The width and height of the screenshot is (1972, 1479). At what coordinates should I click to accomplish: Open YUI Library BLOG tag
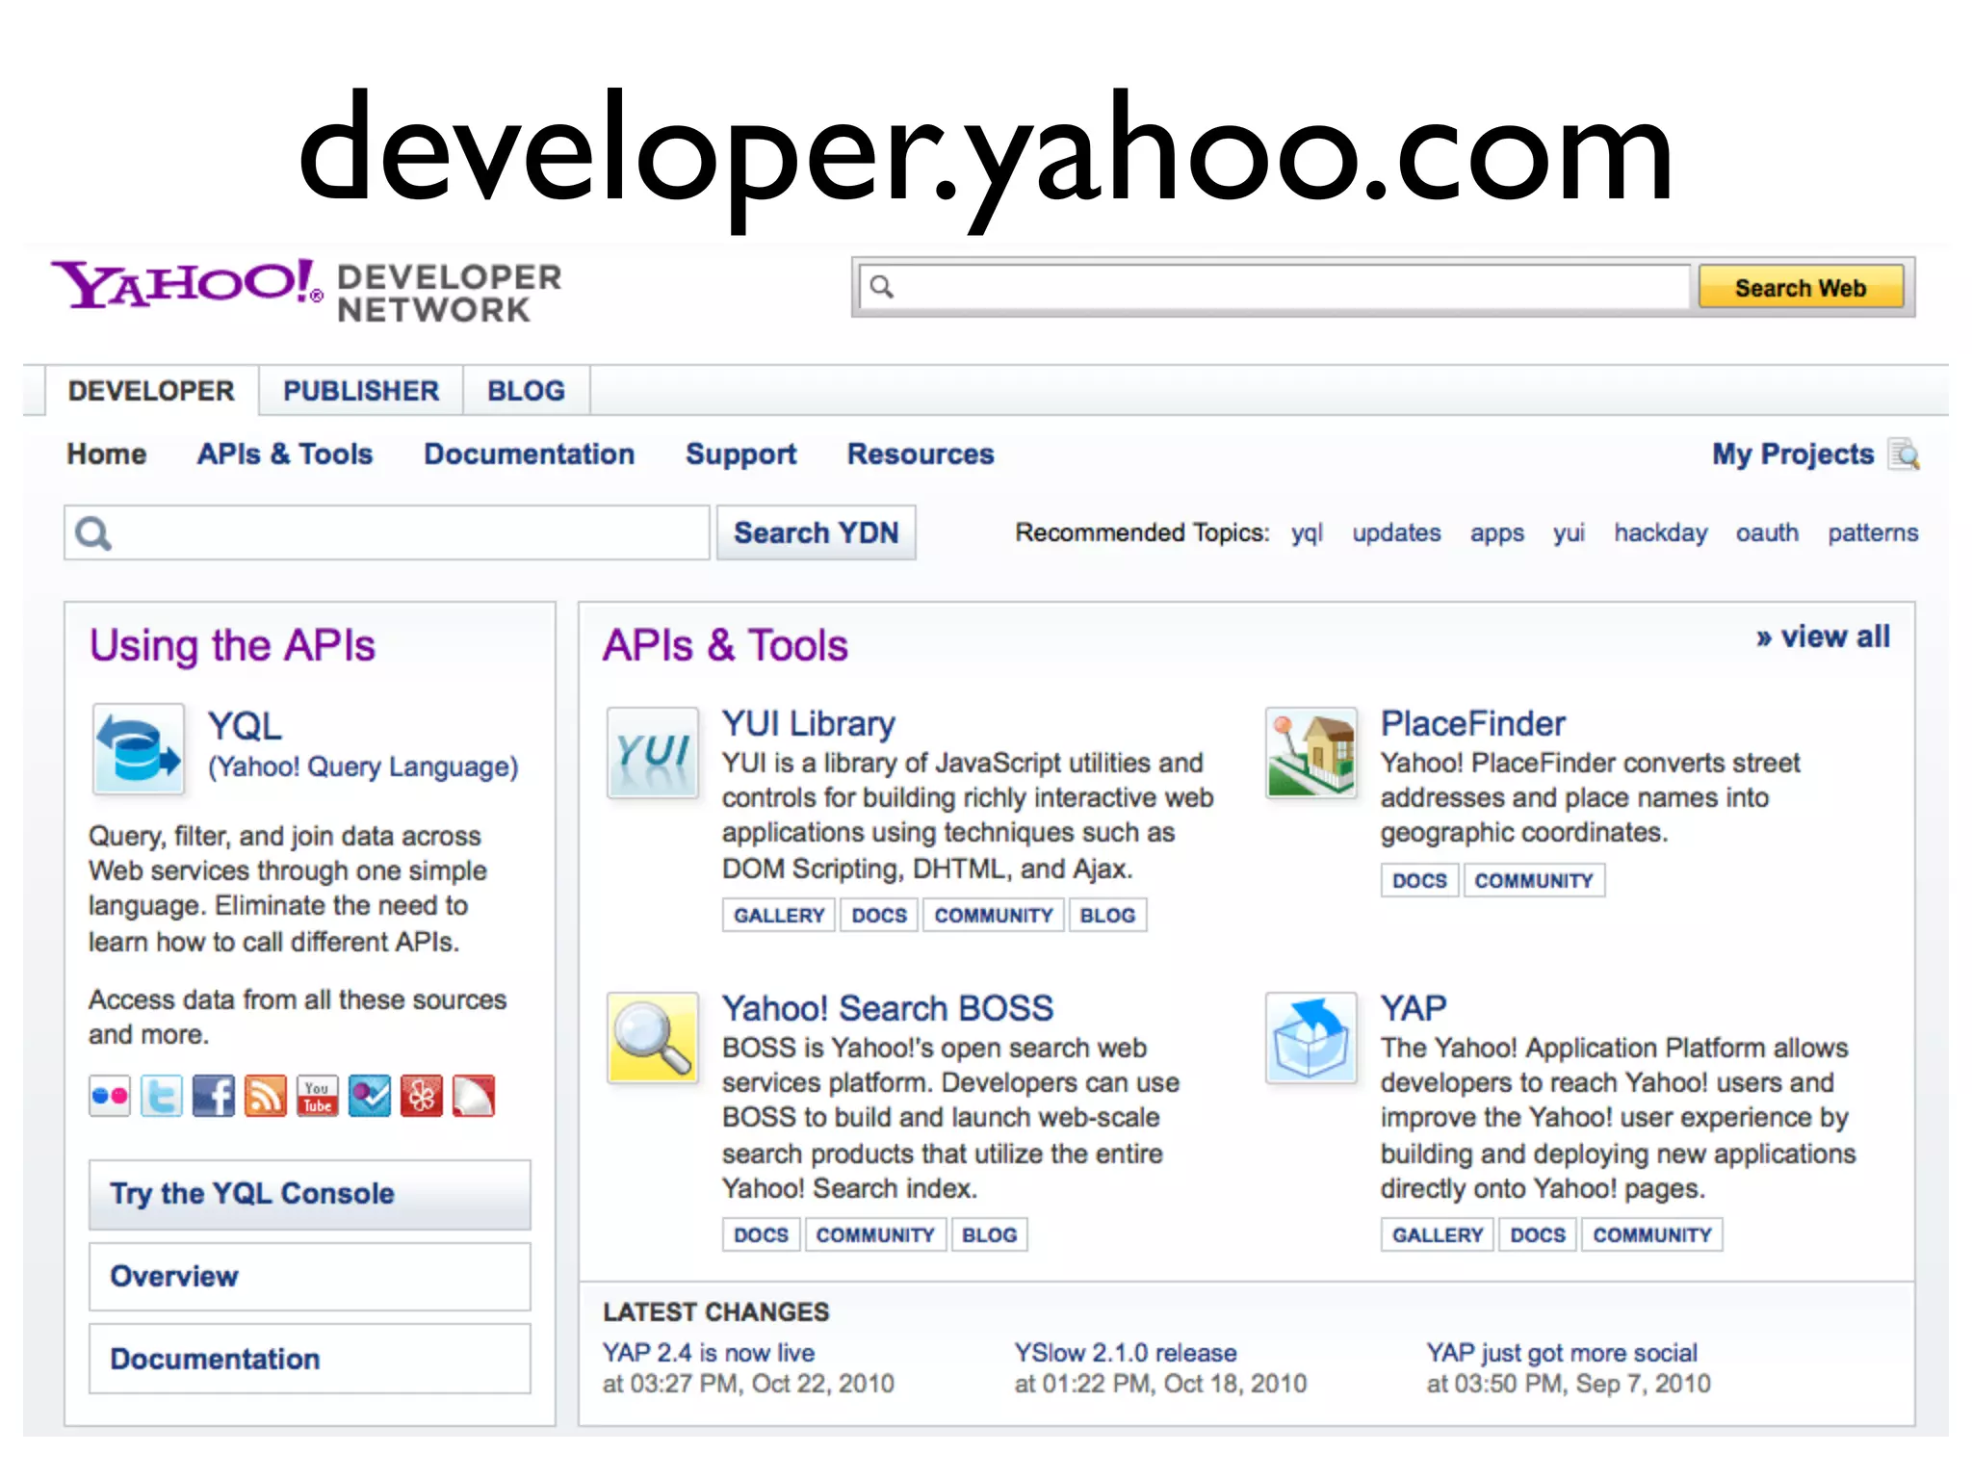[x=1107, y=915]
